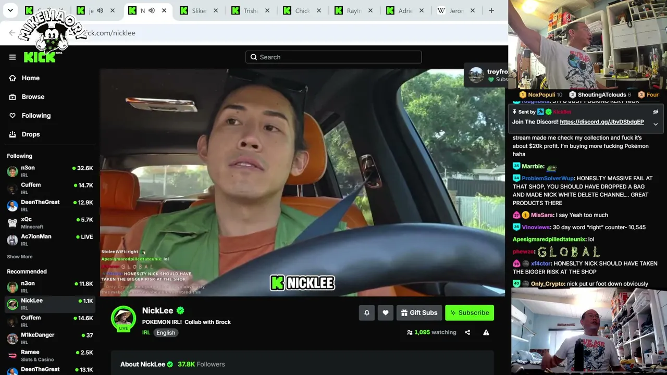
Task: Close the Sliker browser tab
Action: (x=216, y=10)
